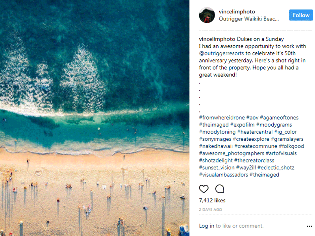The width and height of the screenshot is (315, 236).
Task: Open vincelimphoto username in the post header
Action: click(237, 12)
